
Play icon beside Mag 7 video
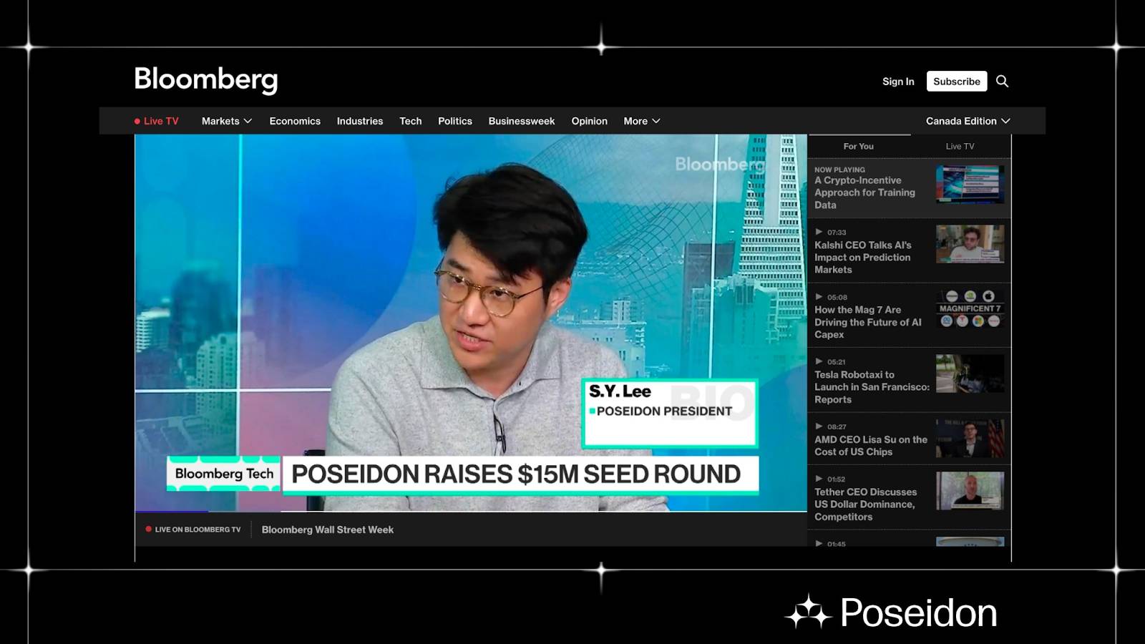tap(819, 297)
